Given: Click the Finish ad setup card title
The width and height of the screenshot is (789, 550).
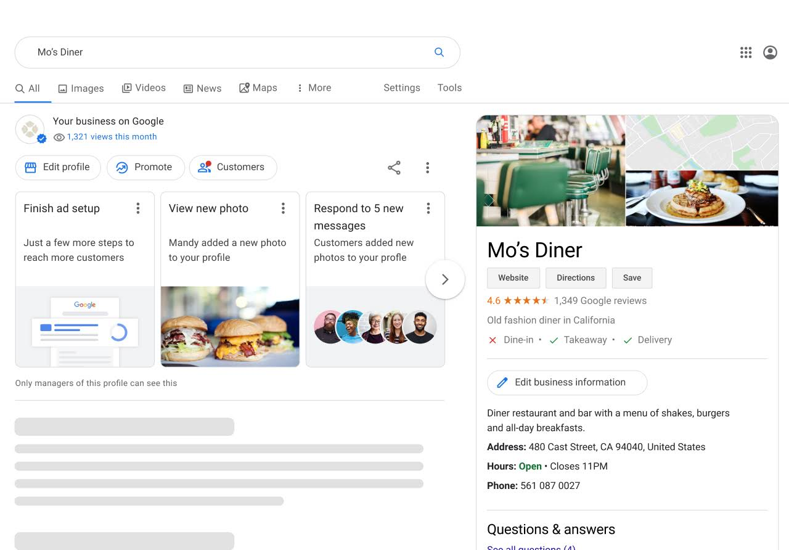Looking at the screenshot, I should [62, 208].
